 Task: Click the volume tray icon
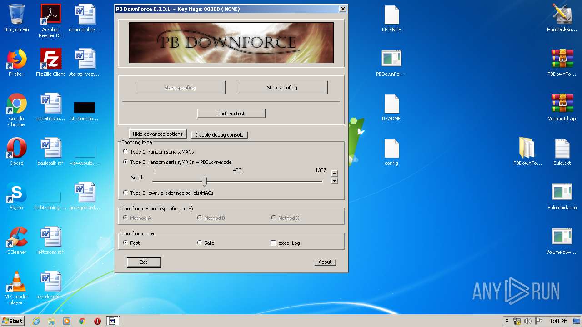point(528,321)
